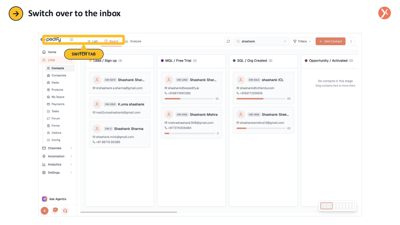
Task: Open Tasks in CRM menu
Action: (55, 111)
